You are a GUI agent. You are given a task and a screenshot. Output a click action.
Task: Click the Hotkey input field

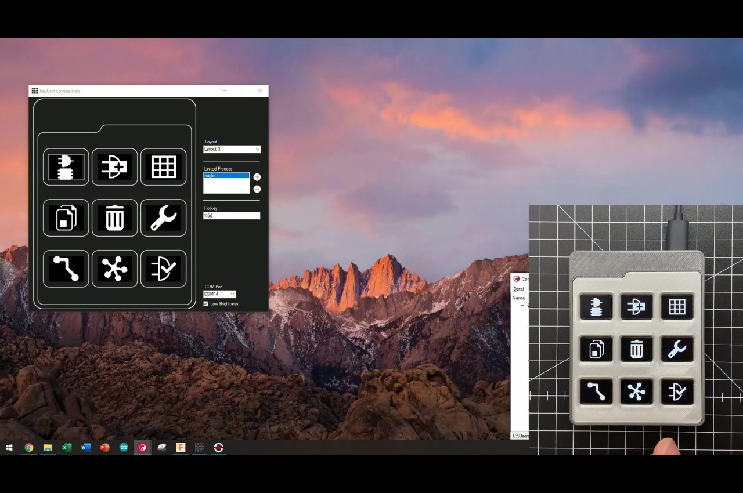coord(232,216)
